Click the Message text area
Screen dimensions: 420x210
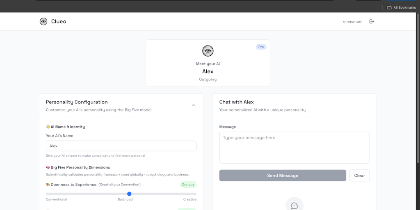[x=294, y=147]
